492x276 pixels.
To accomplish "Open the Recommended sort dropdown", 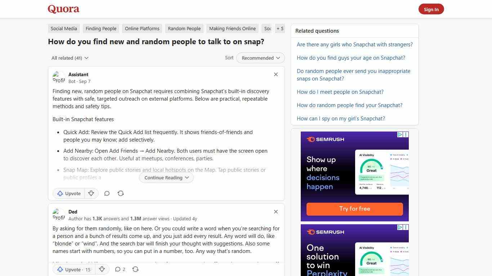I will (260, 58).
